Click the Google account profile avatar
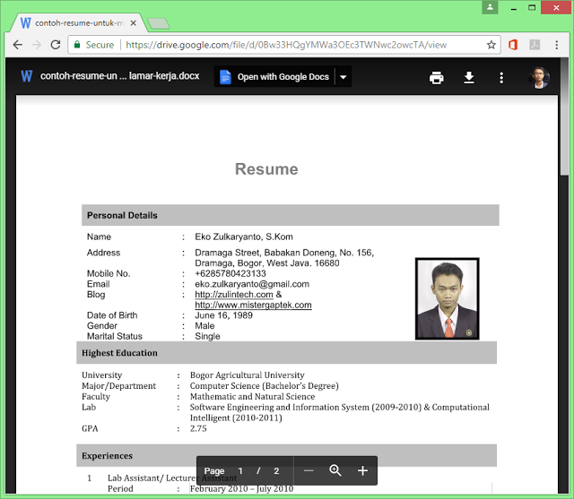Image resolution: width=574 pixels, height=499 pixels. [538, 77]
